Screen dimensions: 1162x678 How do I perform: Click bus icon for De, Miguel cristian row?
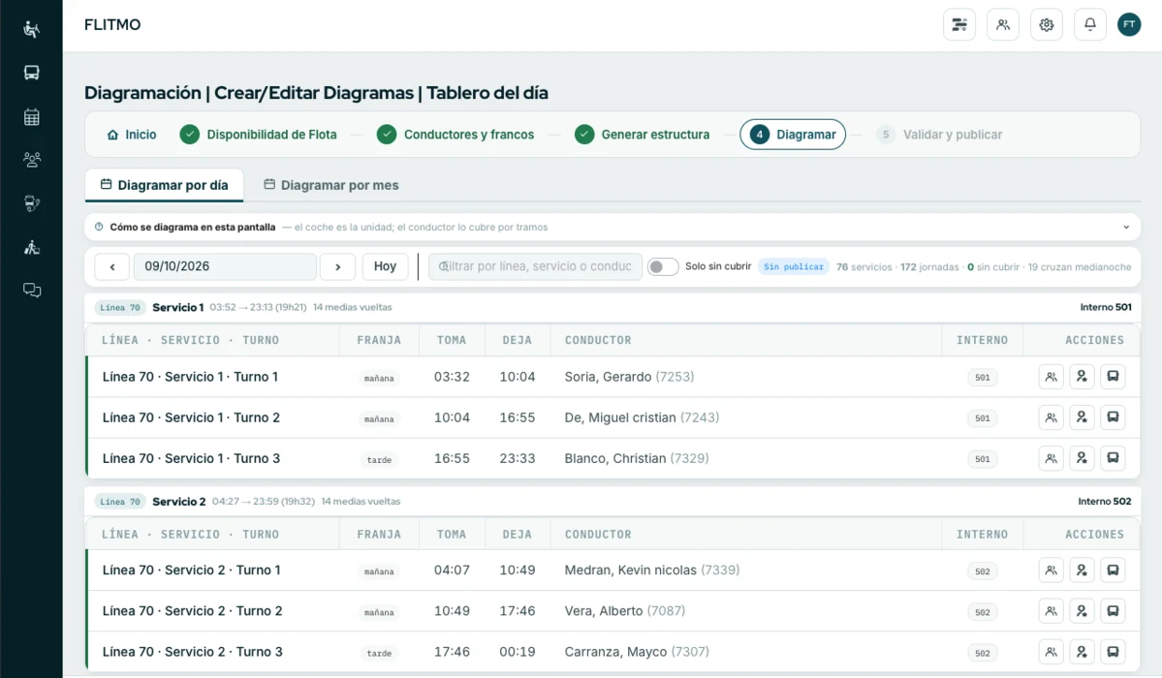1114,417
